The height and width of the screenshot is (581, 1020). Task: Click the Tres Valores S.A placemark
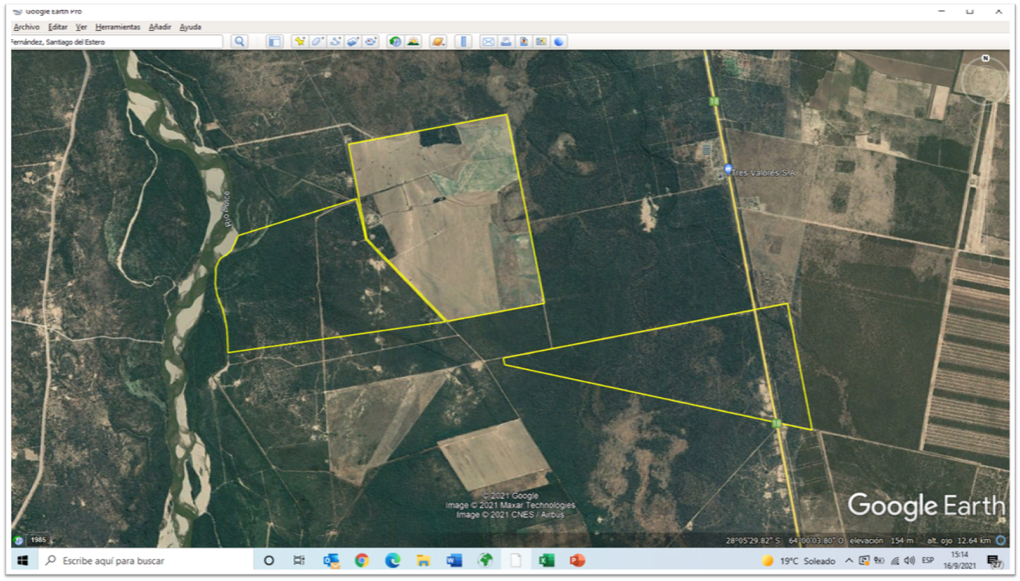tap(728, 169)
